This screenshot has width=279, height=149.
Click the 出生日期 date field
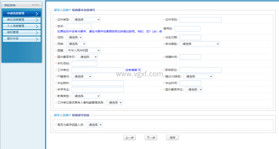[190, 38]
